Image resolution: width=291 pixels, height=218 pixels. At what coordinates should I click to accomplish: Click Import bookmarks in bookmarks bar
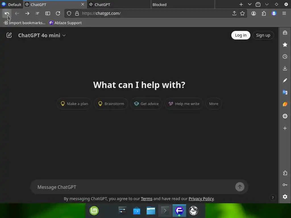pyautogui.click(x=25, y=23)
